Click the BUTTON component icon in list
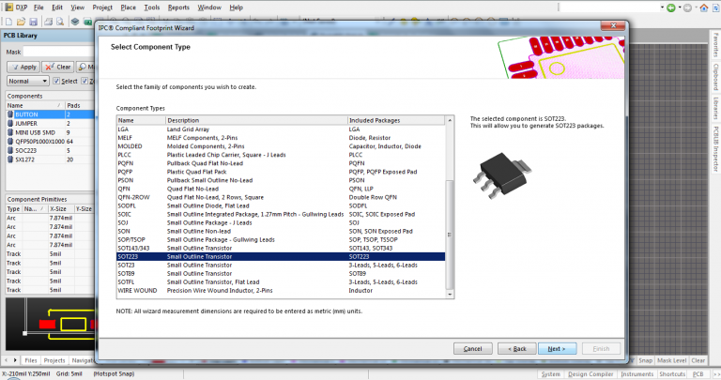721x380 pixels. coord(10,114)
